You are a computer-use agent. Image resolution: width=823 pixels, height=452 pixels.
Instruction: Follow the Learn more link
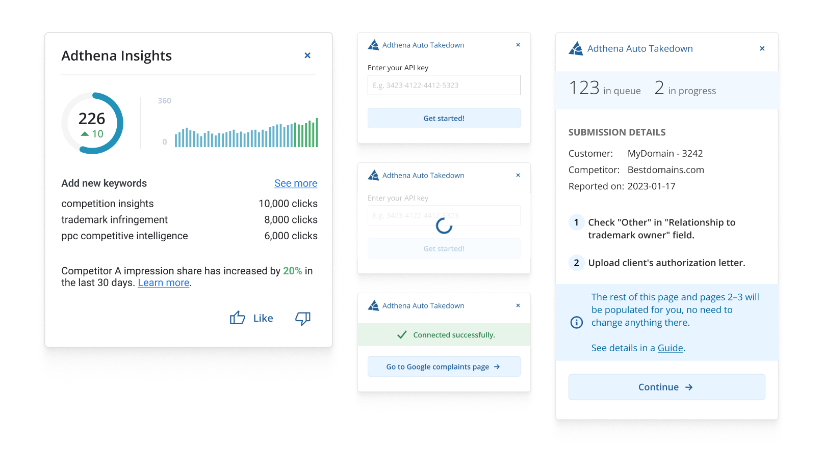(x=164, y=283)
